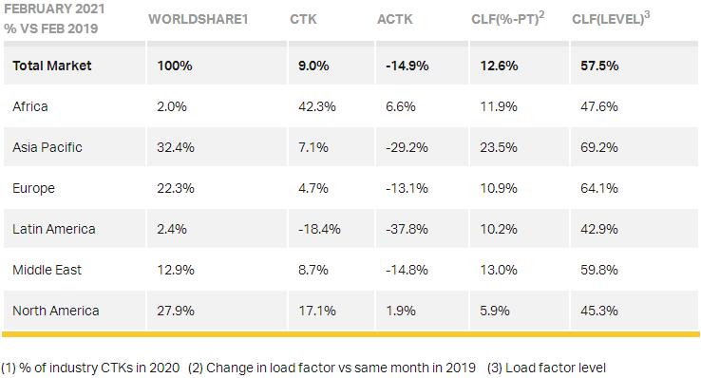Viewport: 701px width, 378px height.
Task: Click Europe load factor level 64.1%
Action: [x=599, y=188]
